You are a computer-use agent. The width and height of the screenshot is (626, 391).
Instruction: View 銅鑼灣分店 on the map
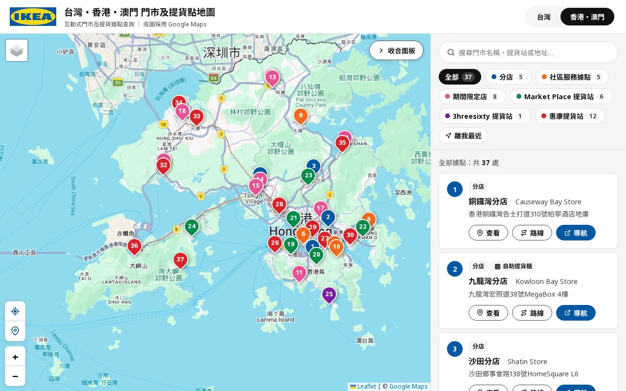point(488,233)
